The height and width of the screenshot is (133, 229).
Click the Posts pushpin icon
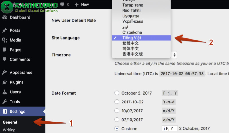tap(4, 30)
